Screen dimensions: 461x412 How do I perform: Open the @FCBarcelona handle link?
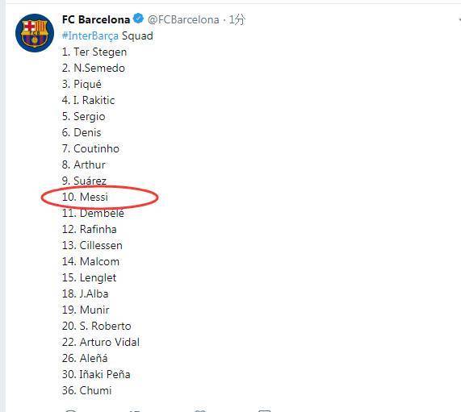point(183,19)
